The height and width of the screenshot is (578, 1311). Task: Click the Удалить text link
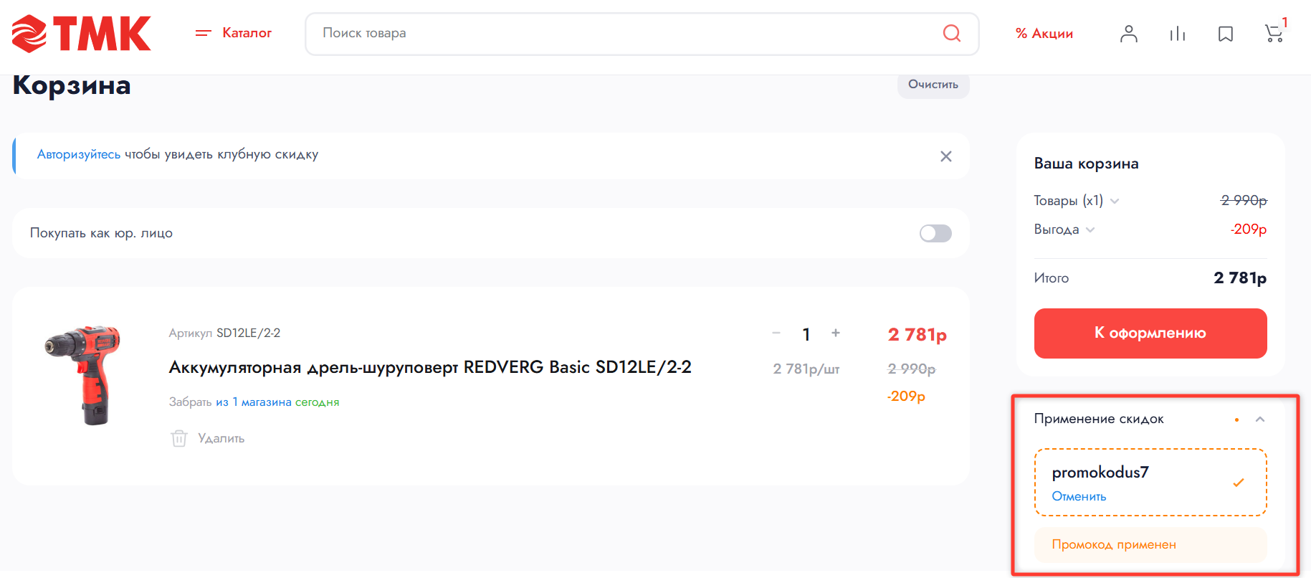coord(221,438)
